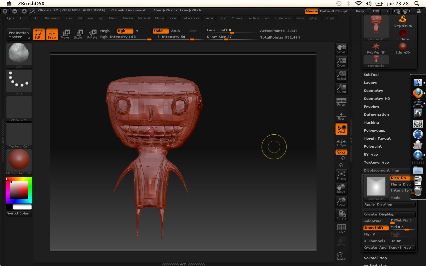Screen dimensions: 426x266
Task: Select the Move transform button in top shelf
Action: coord(65,34)
